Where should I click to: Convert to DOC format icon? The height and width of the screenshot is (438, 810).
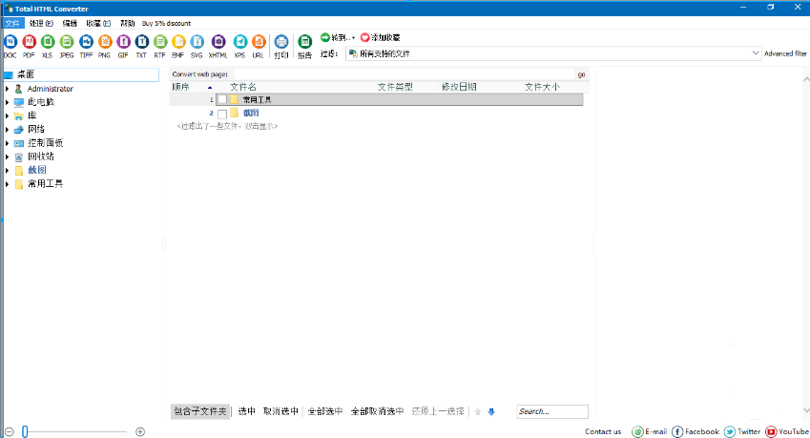pyautogui.click(x=10, y=41)
